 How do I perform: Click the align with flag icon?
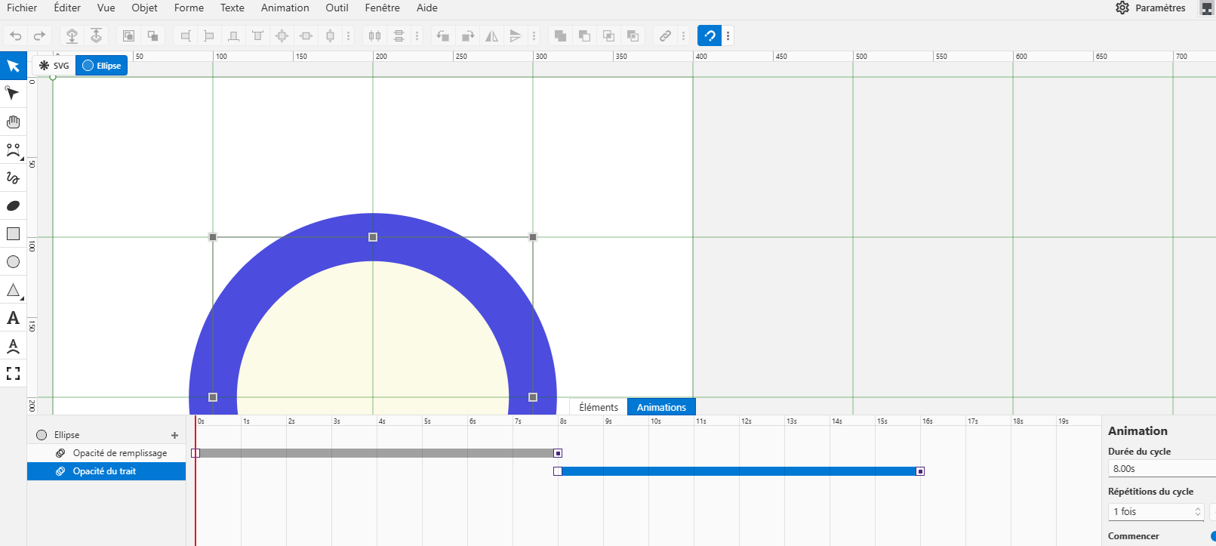[209, 35]
